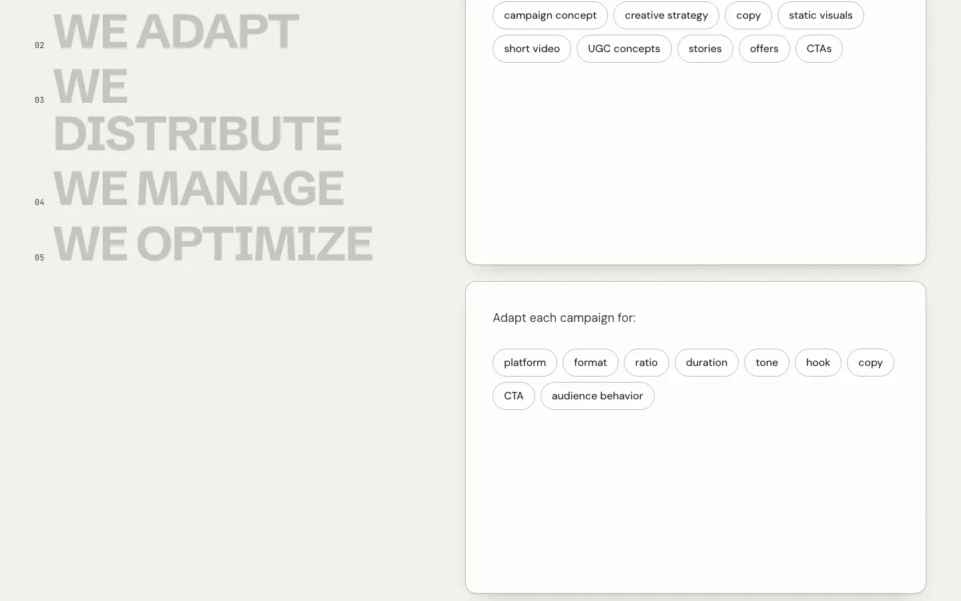Open the WE DISTRIBUTE step heading
The width and height of the screenshot is (961, 601).
click(198, 110)
